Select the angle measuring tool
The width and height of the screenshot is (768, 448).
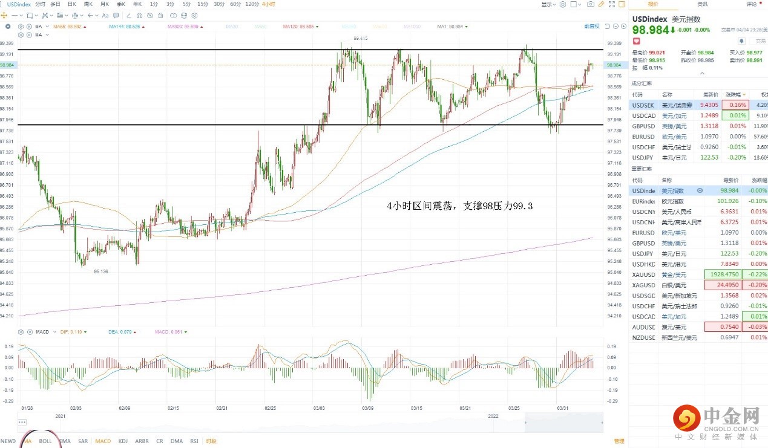129,16
